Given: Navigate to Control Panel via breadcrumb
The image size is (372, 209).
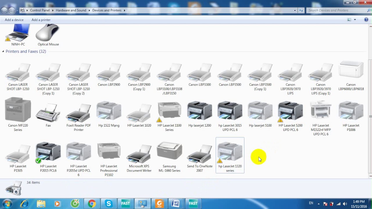Looking at the screenshot, I should [40, 10].
